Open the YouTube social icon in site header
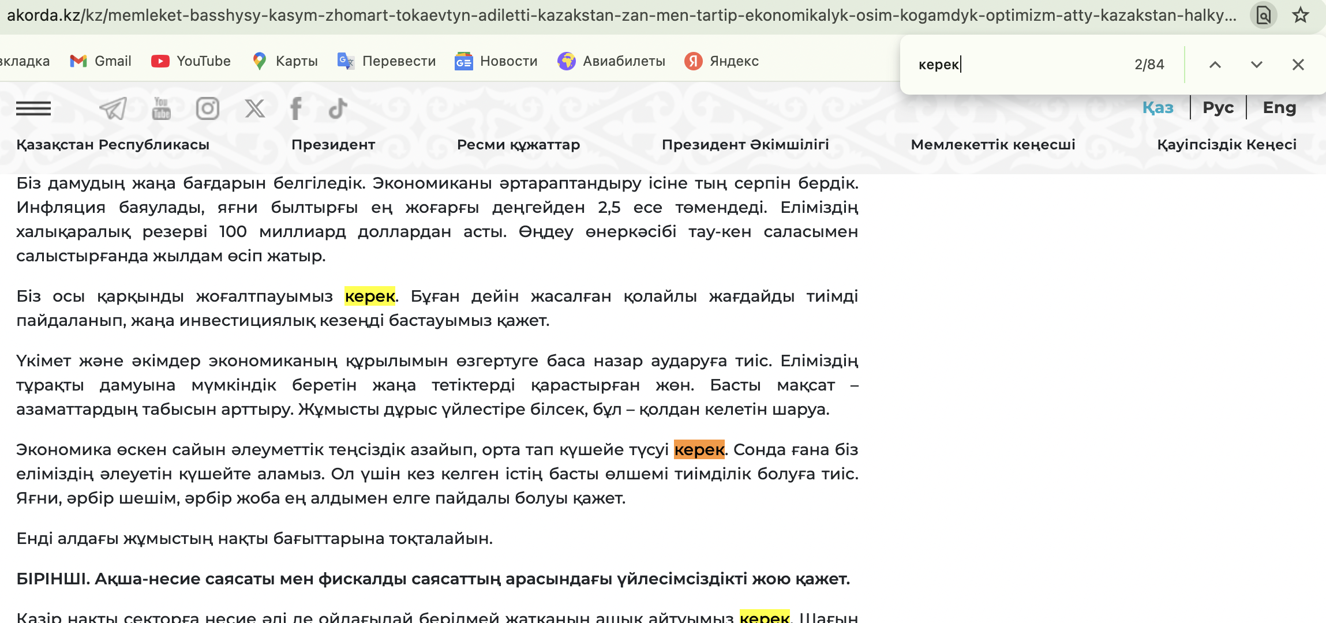 162,108
